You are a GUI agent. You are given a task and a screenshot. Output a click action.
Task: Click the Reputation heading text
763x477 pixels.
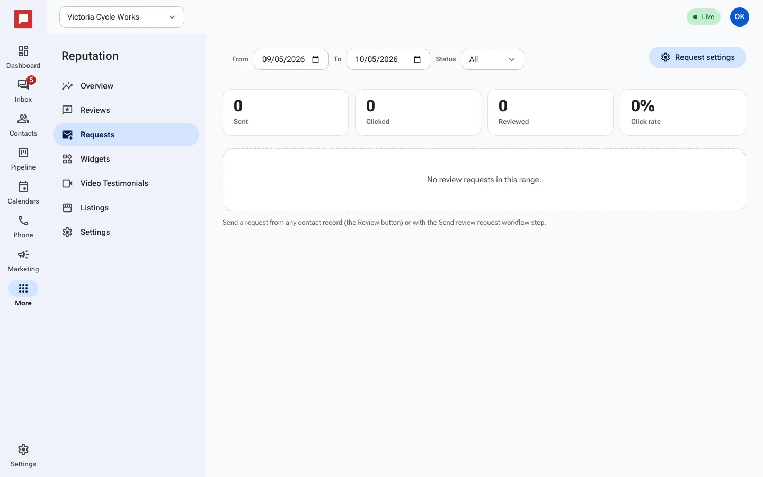click(x=90, y=56)
